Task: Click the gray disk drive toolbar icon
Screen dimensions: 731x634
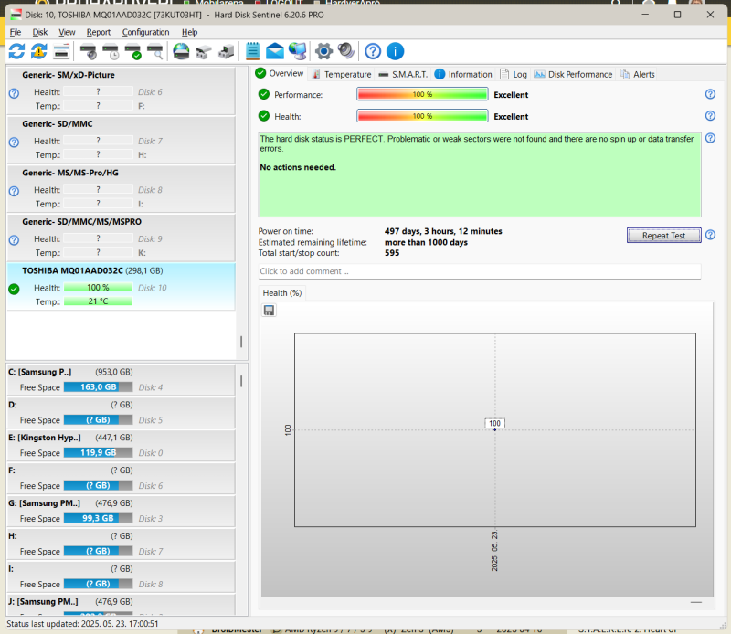Action: (x=203, y=52)
